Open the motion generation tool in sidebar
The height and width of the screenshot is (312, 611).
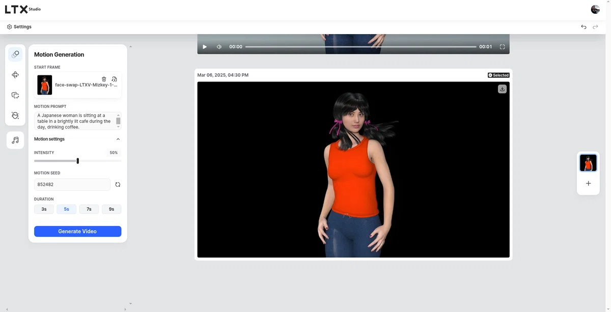coord(15,54)
